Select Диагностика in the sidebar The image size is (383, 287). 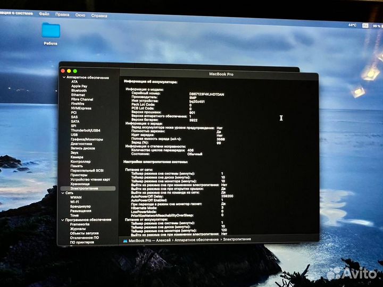81,143
